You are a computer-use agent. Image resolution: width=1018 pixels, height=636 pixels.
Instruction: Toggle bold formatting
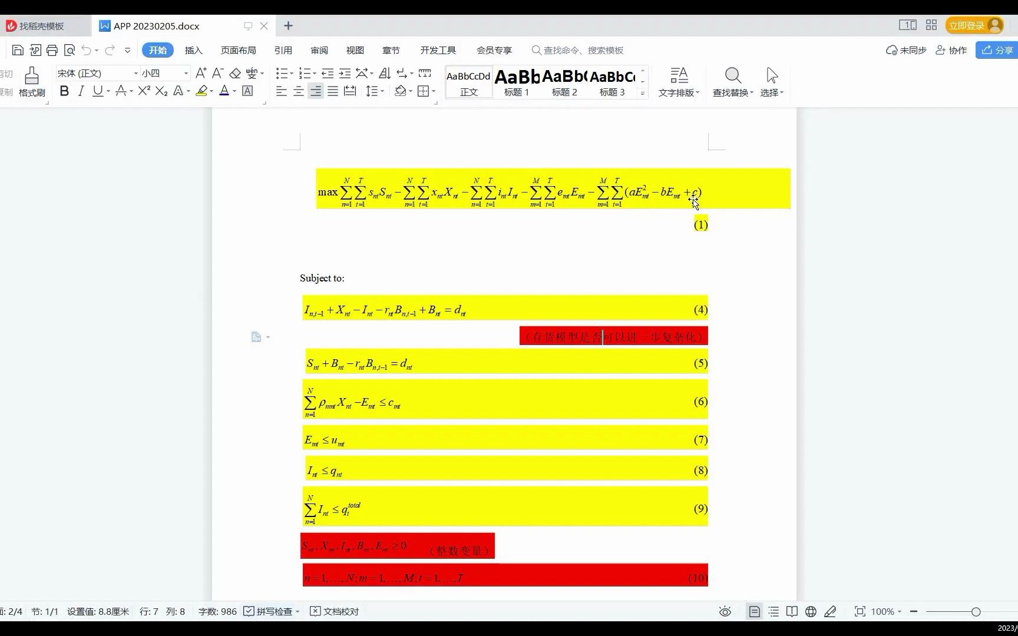(x=64, y=91)
